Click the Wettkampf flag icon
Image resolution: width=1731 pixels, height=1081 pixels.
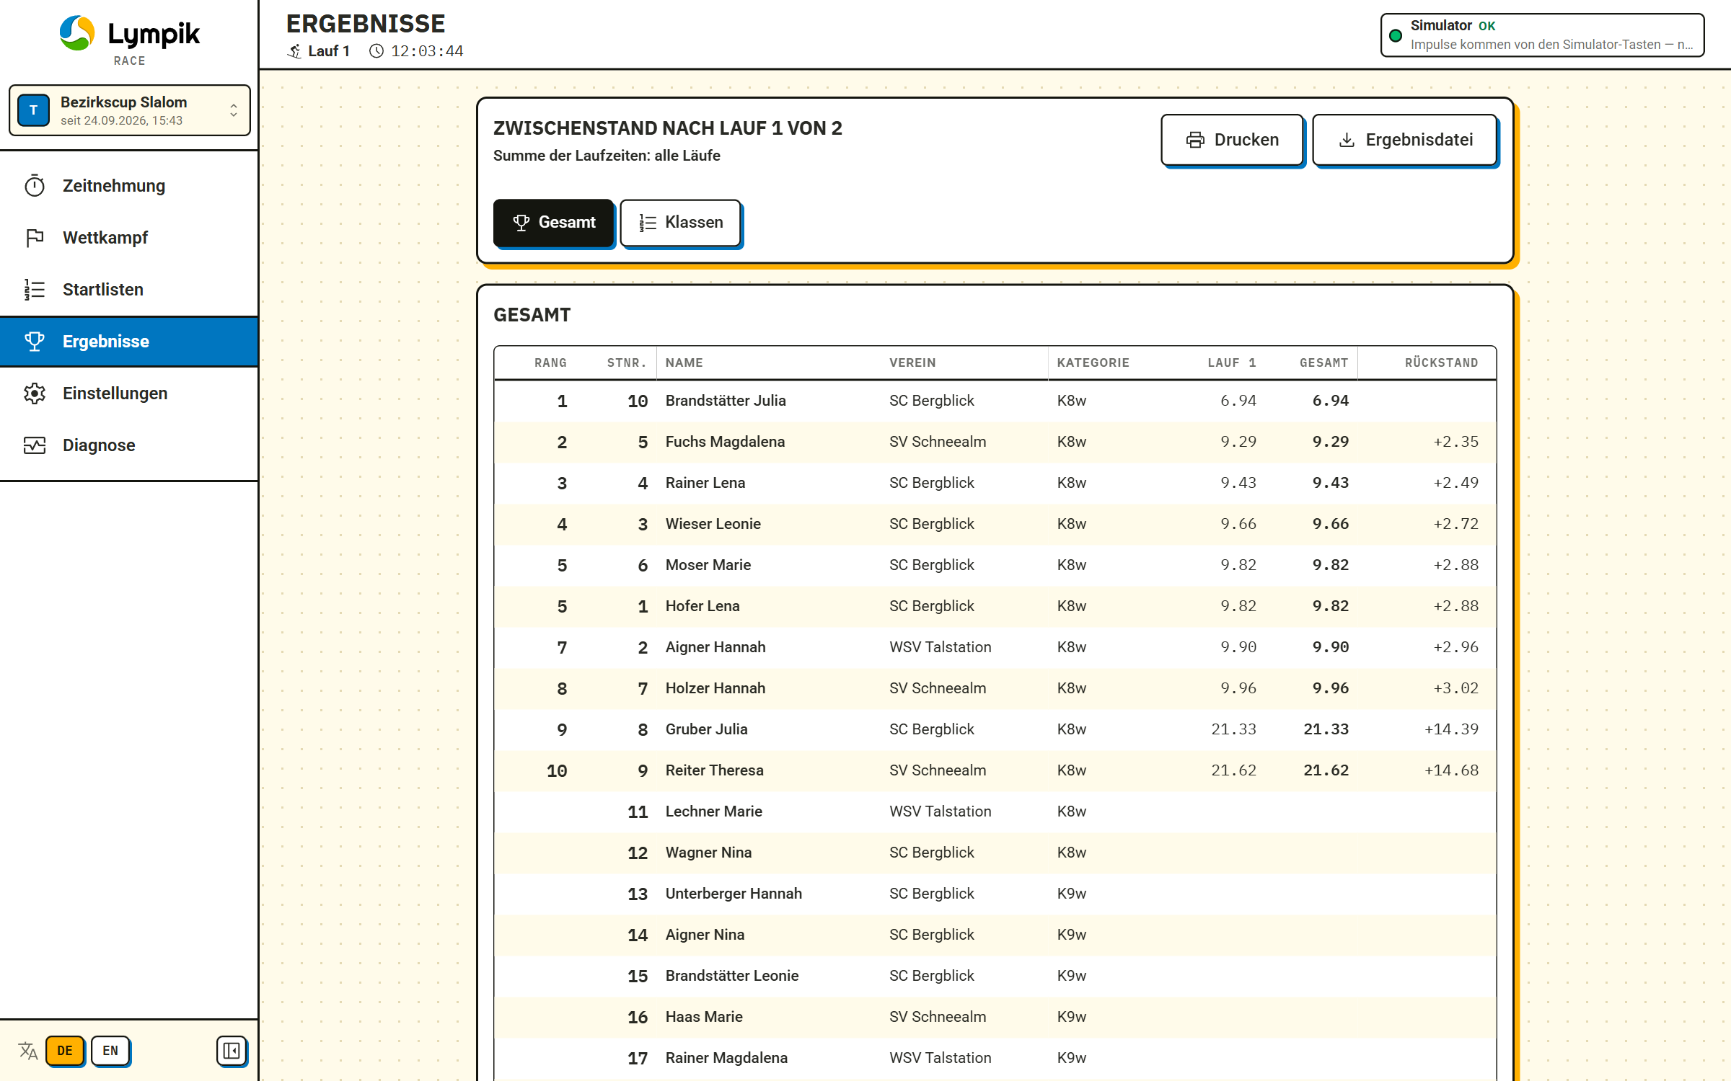tap(35, 238)
